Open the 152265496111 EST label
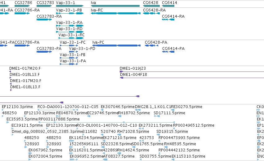The image size is (264, 161). pos(84,144)
